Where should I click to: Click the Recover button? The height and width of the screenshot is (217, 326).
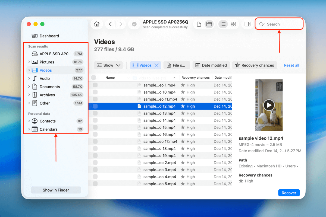pos(289,193)
